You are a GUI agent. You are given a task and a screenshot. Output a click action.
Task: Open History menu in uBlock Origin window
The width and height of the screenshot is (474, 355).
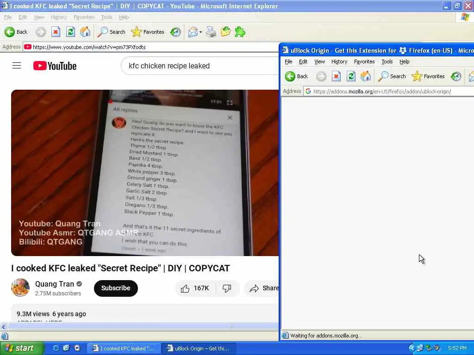pyautogui.click(x=339, y=61)
